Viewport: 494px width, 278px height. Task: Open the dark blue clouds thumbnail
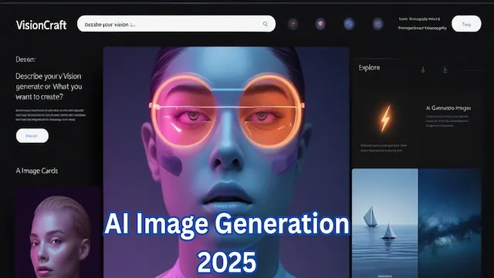[x=450, y=223]
